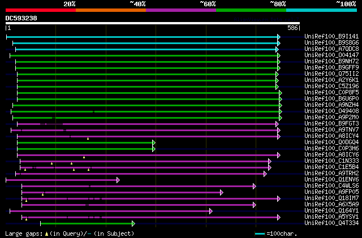
Task: Select the UniRef100_A9FP05 label
Action: click(331, 192)
